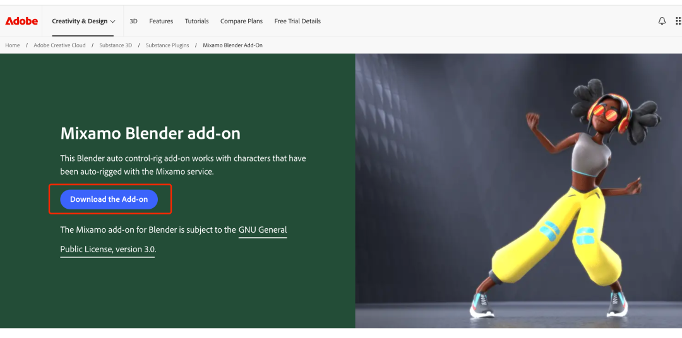The height and width of the screenshot is (338, 682).
Task: Expand the Creativity & Design dropdown
Action: (x=83, y=21)
